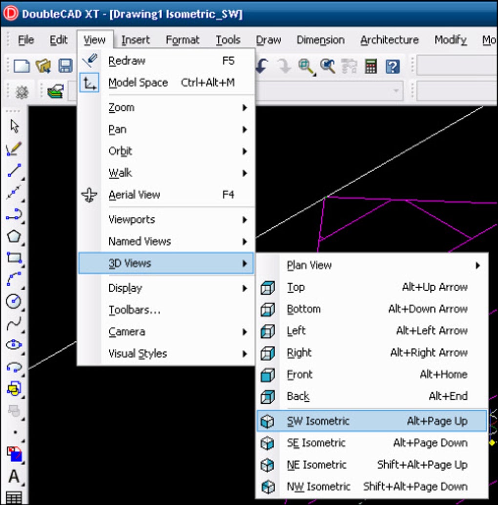Select NW Isometric view
This screenshot has height=505, width=498.
[372, 486]
